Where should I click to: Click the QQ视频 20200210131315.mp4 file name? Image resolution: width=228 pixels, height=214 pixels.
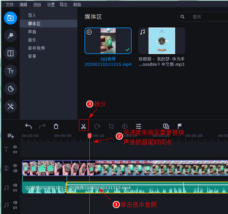(108, 62)
